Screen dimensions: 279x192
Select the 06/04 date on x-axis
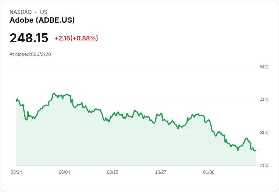(x=64, y=172)
